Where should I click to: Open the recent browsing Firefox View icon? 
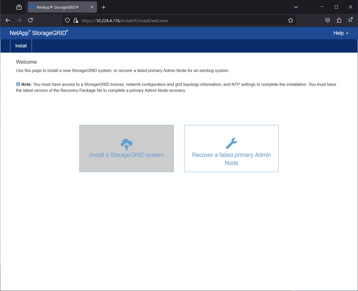click(x=19, y=7)
